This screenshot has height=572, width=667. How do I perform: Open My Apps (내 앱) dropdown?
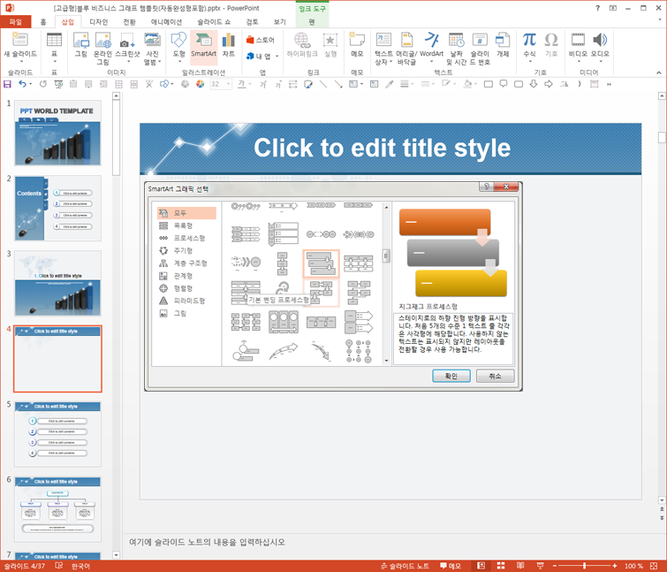point(262,57)
